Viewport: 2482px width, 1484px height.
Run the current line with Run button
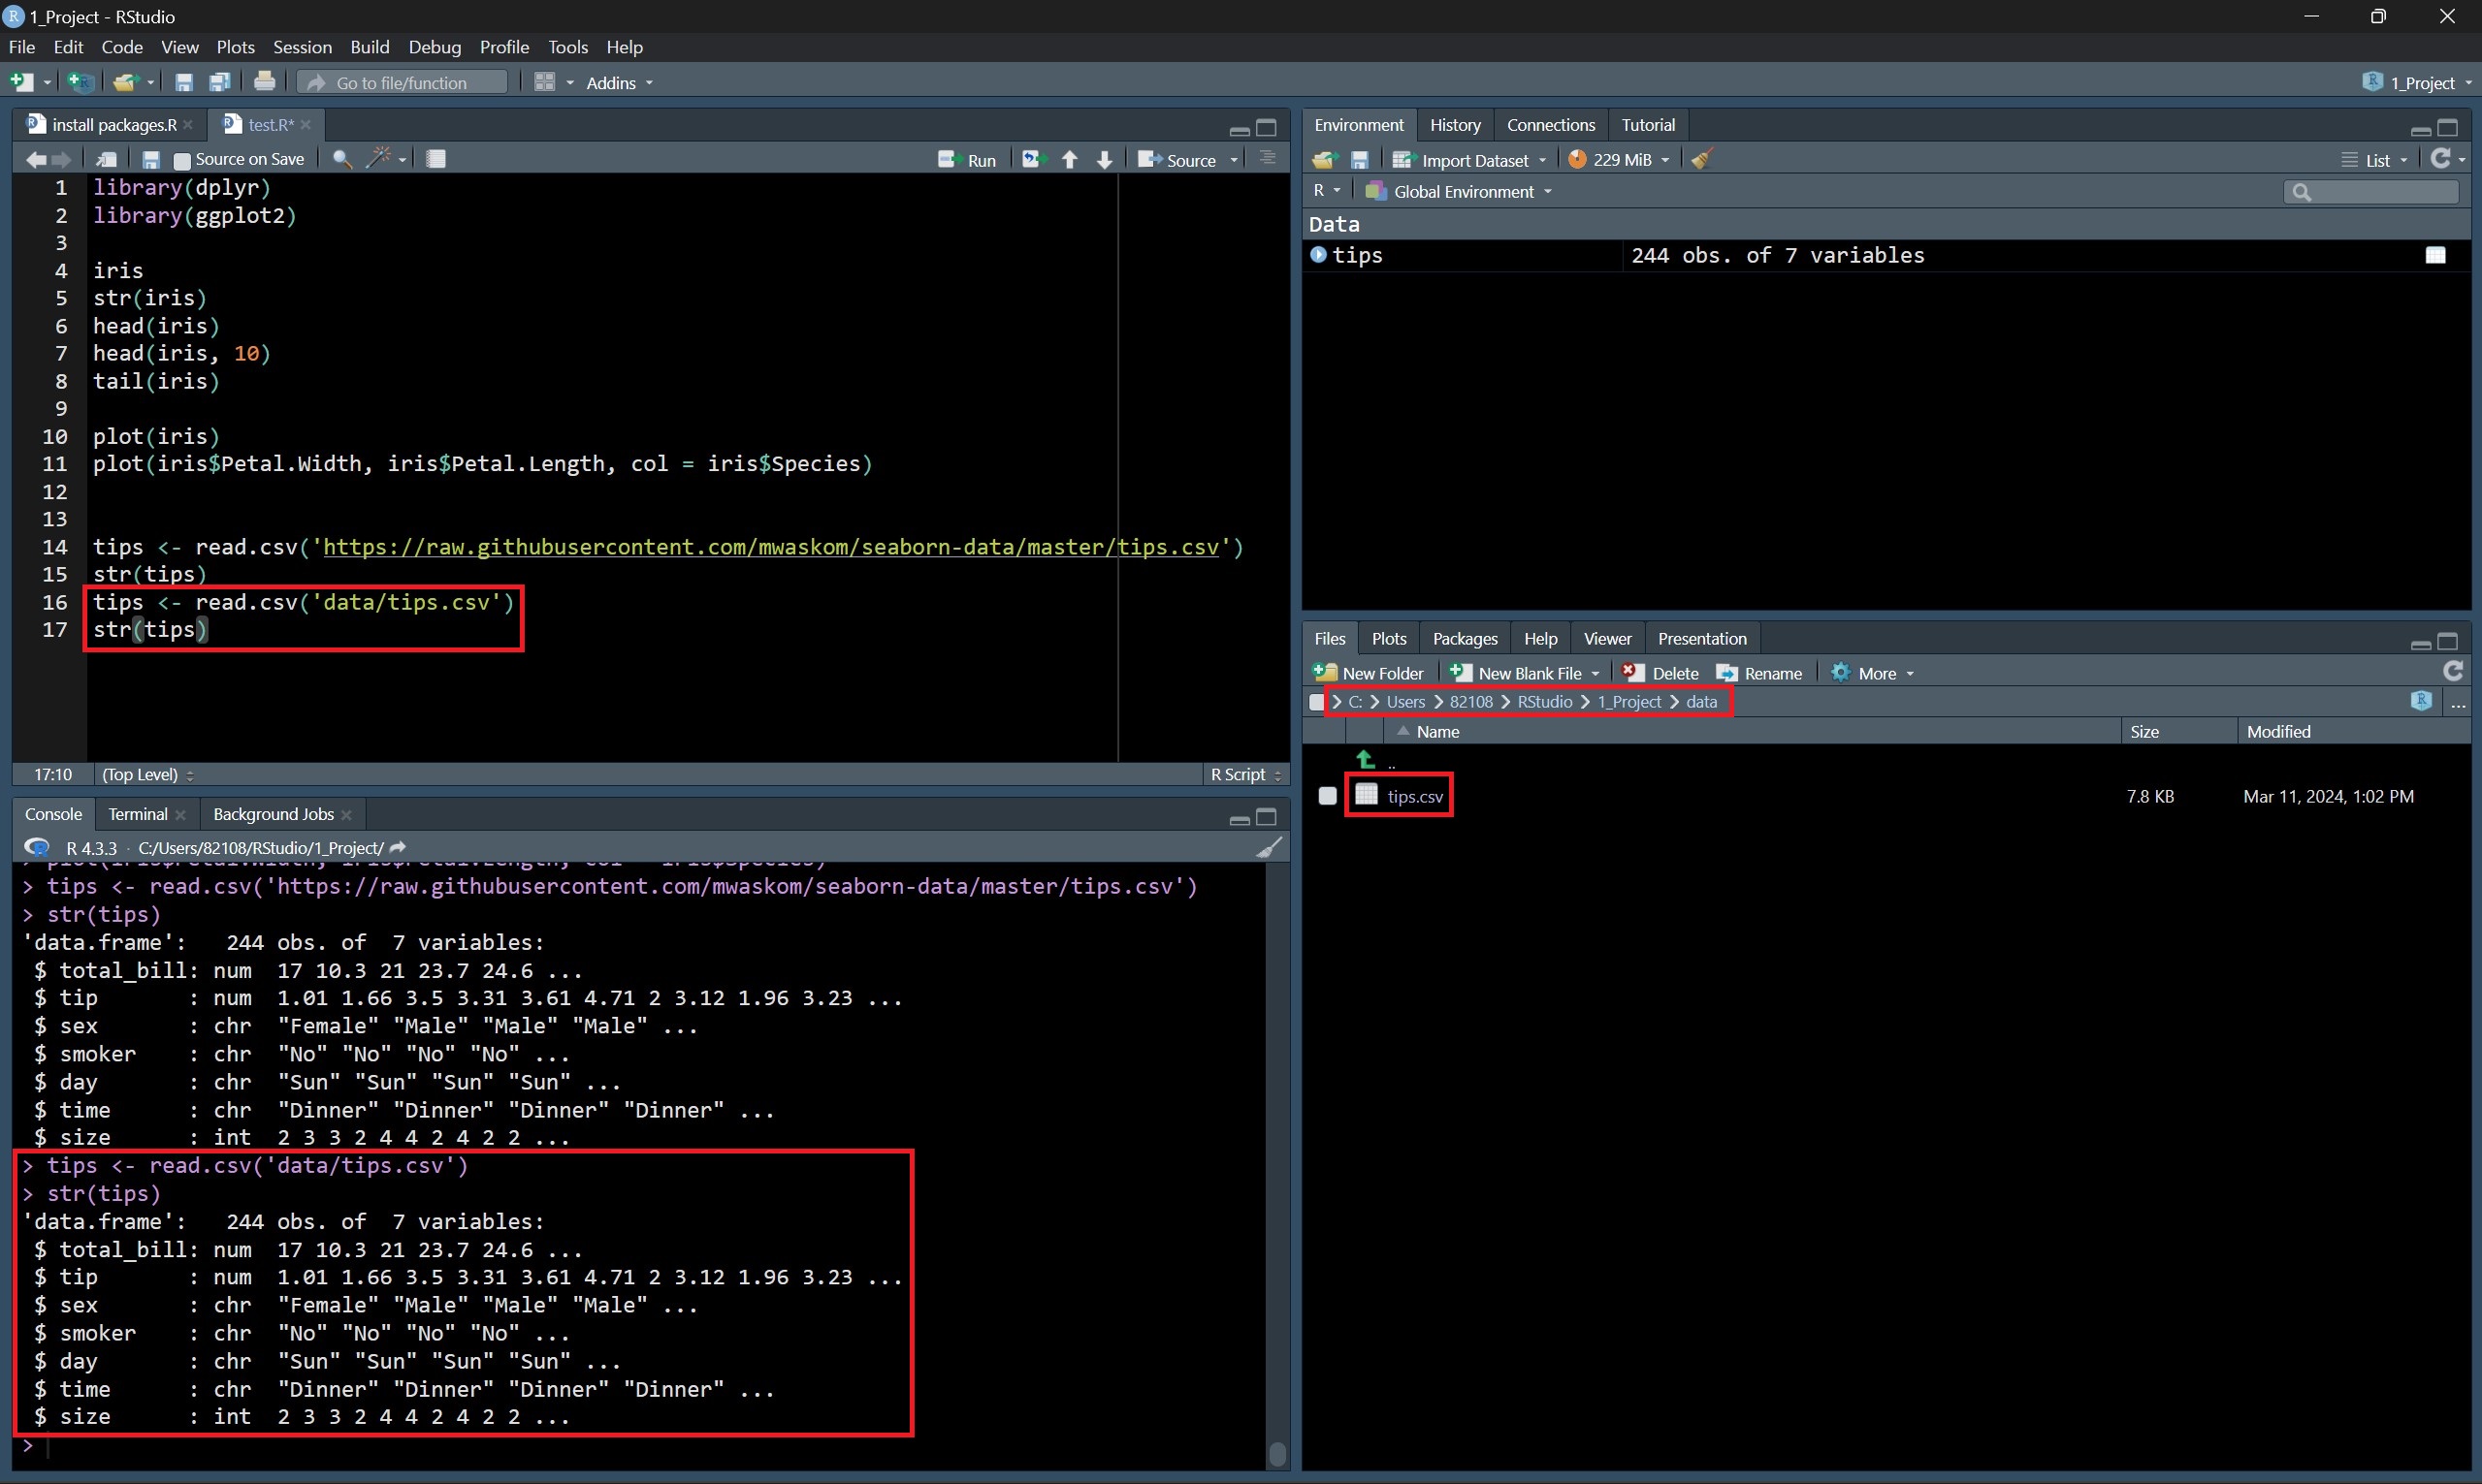(967, 160)
